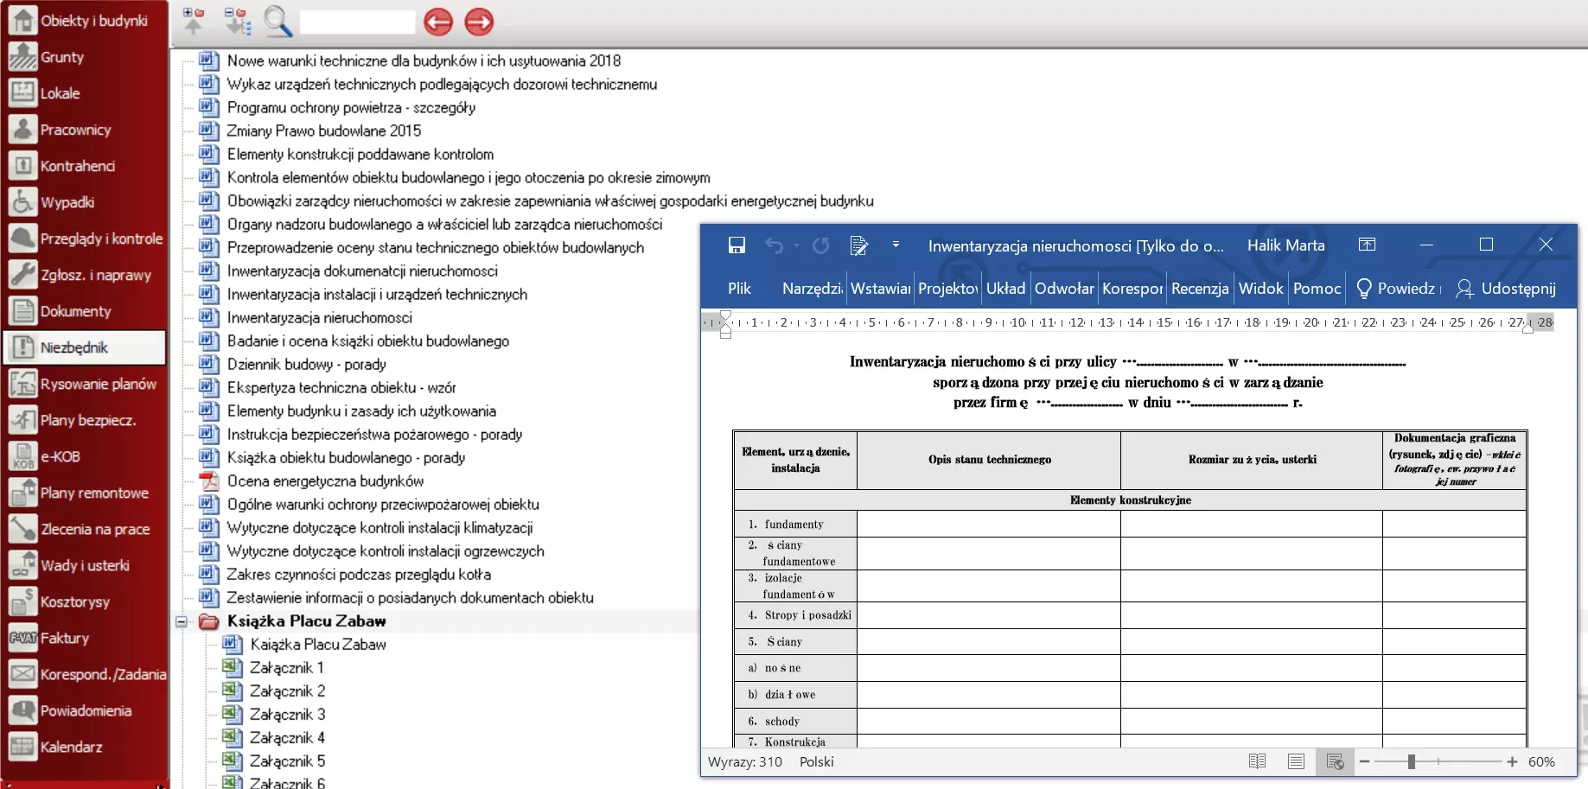This screenshot has width=1588, height=789.
Task: Open the Widok ribbon tab
Action: (1260, 289)
